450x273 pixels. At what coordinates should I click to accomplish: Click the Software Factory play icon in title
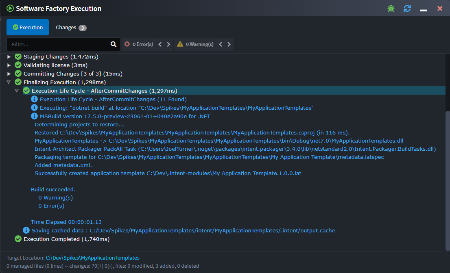(x=10, y=8)
